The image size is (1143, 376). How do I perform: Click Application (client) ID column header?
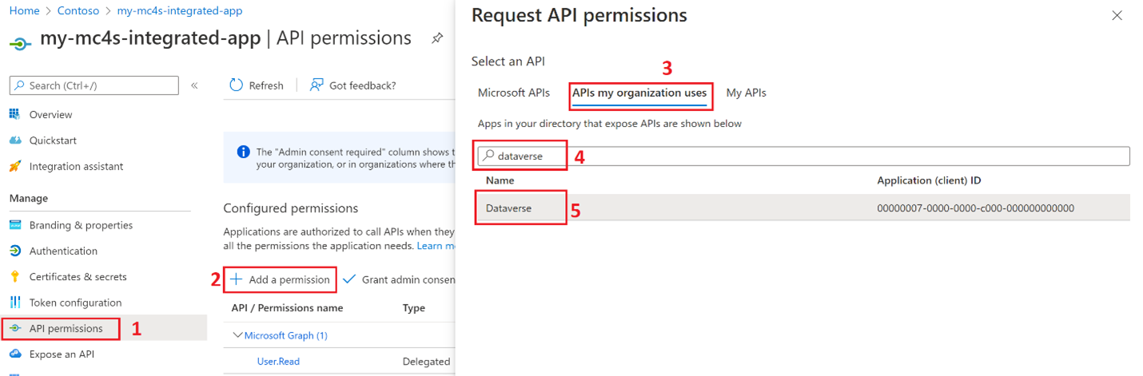(x=929, y=180)
